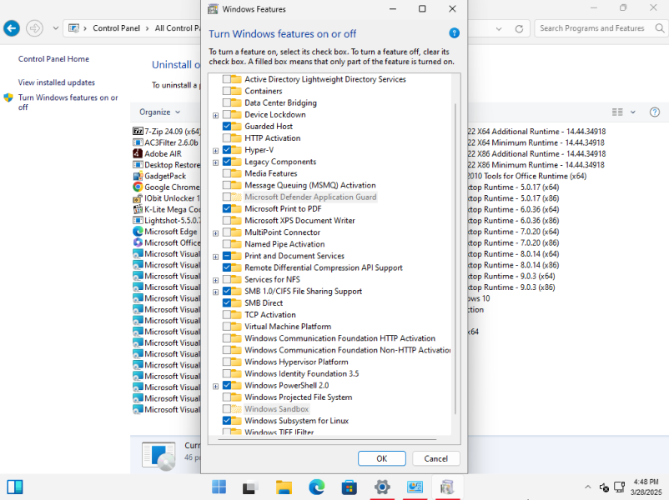Expand the Hyper-V tree node
The height and width of the screenshot is (500, 669).
click(x=215, y=151)
